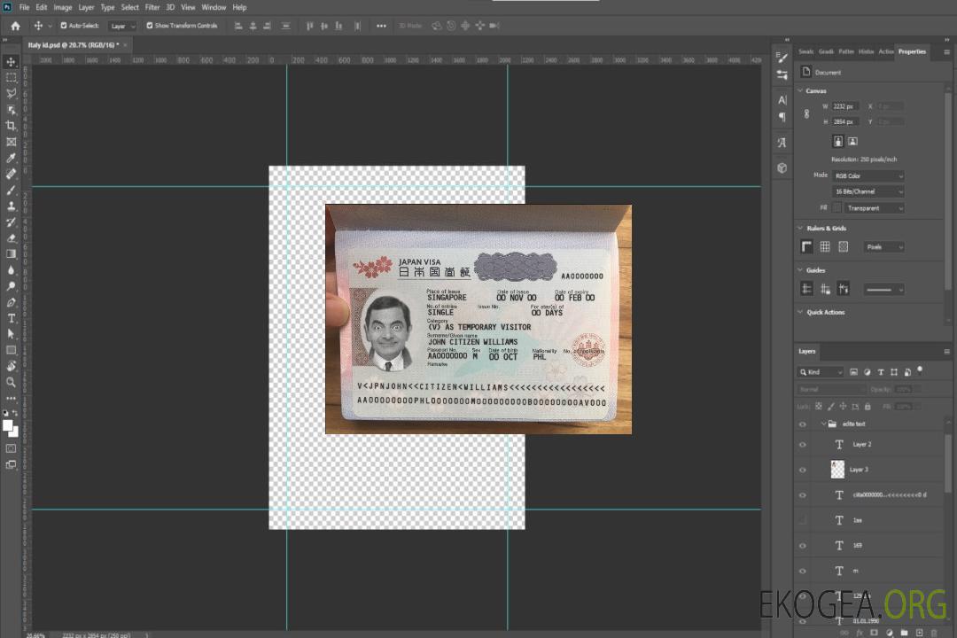This screenshot has width=957, height=638.
Task: Open the File menu
Action: point(25,7)
